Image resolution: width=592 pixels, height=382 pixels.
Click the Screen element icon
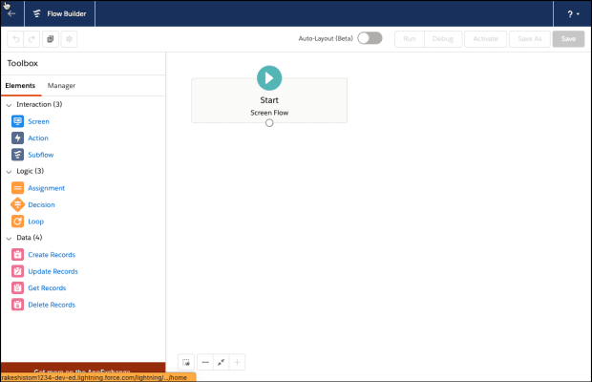tap(17, 121)
